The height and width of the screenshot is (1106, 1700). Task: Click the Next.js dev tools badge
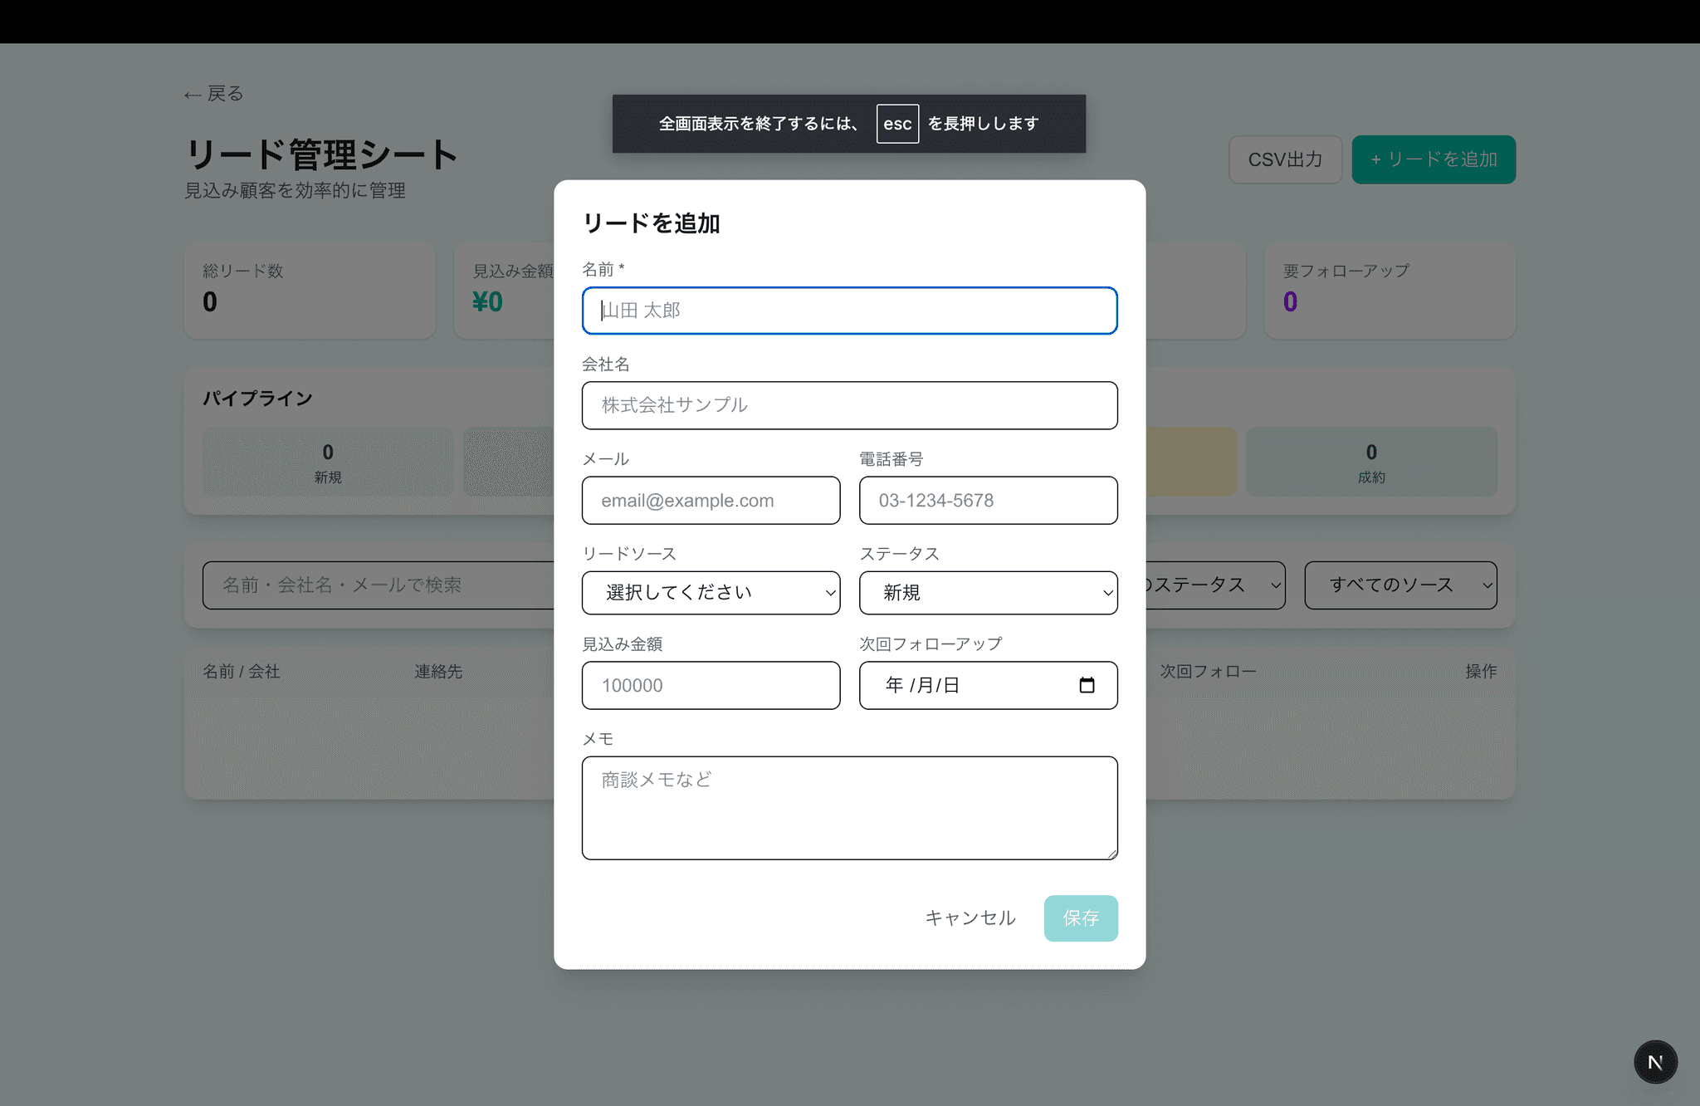tap(1655, 1062)
